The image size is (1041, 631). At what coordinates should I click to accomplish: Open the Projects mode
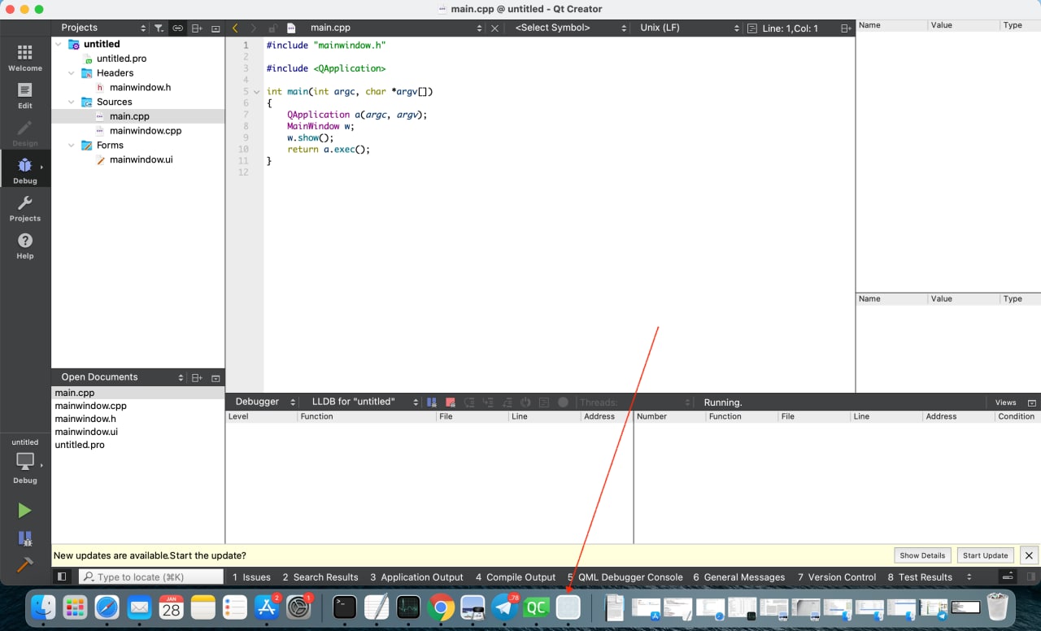24,208
